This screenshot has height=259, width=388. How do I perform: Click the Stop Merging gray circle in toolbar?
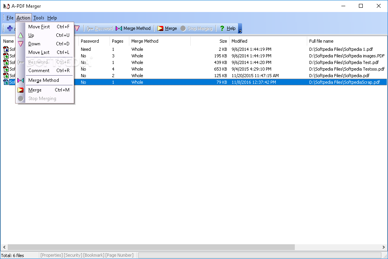click(x=183, y=28)
